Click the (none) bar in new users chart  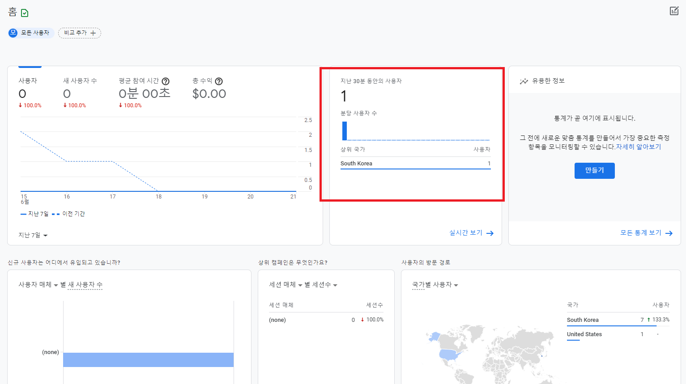coord(148,360)
